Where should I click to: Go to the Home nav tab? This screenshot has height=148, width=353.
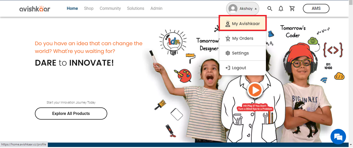[x=72, y=9]
